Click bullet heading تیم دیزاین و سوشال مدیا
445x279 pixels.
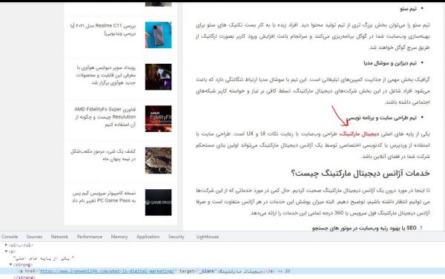click(x=390, y=63)
